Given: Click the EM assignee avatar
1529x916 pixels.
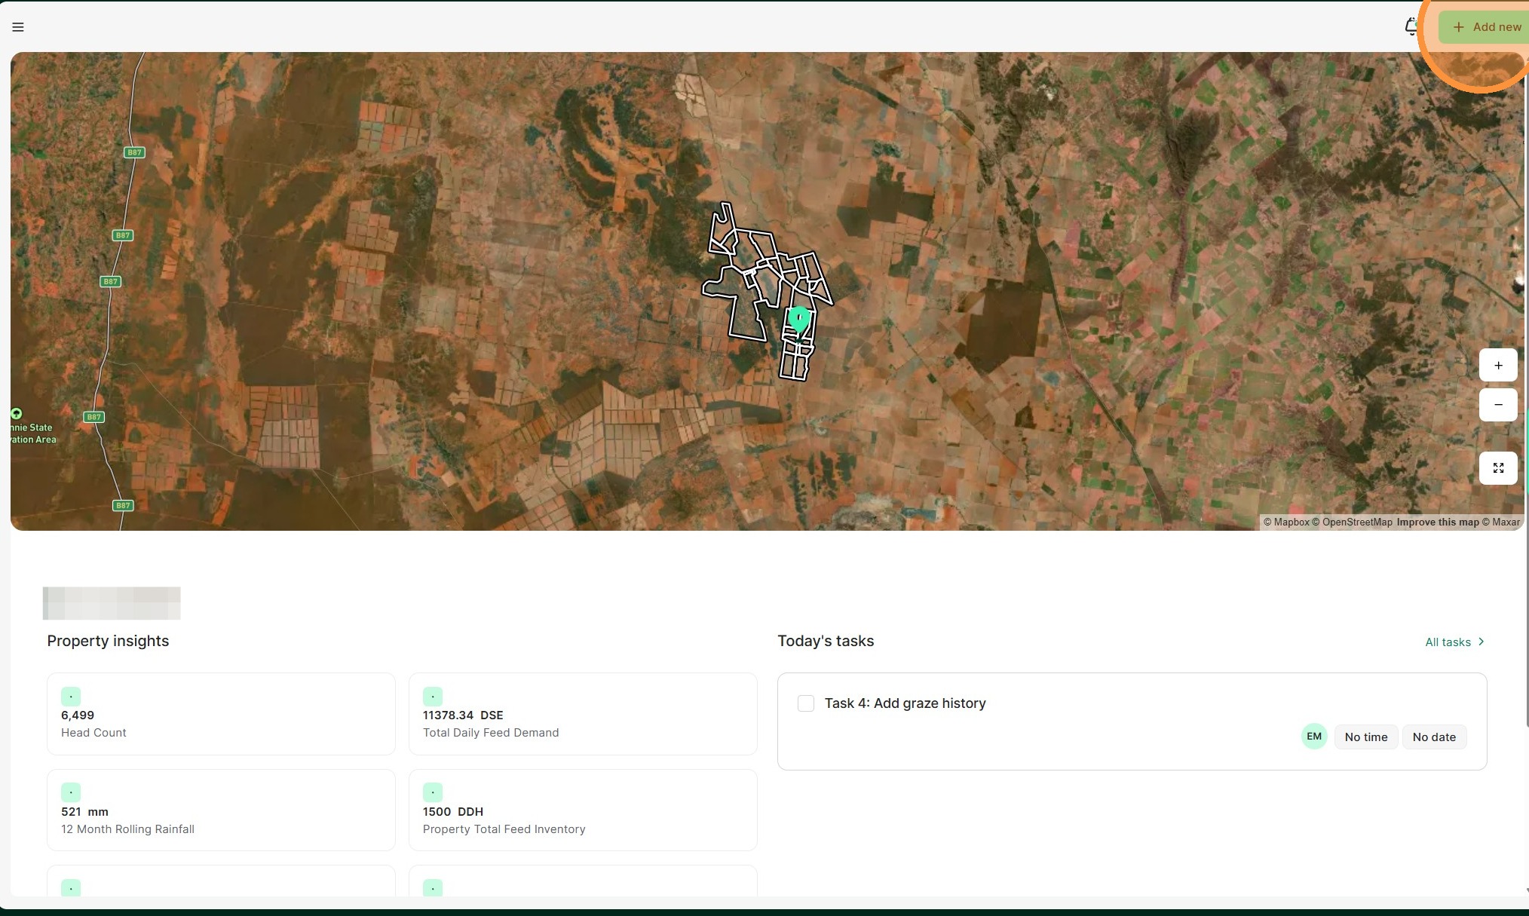Looking at the screenshot, I should pyautogui.click(x=1313, y=737).
